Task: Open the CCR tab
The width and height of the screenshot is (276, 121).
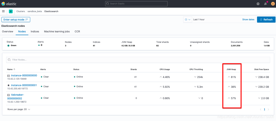Action: point(77,31)
